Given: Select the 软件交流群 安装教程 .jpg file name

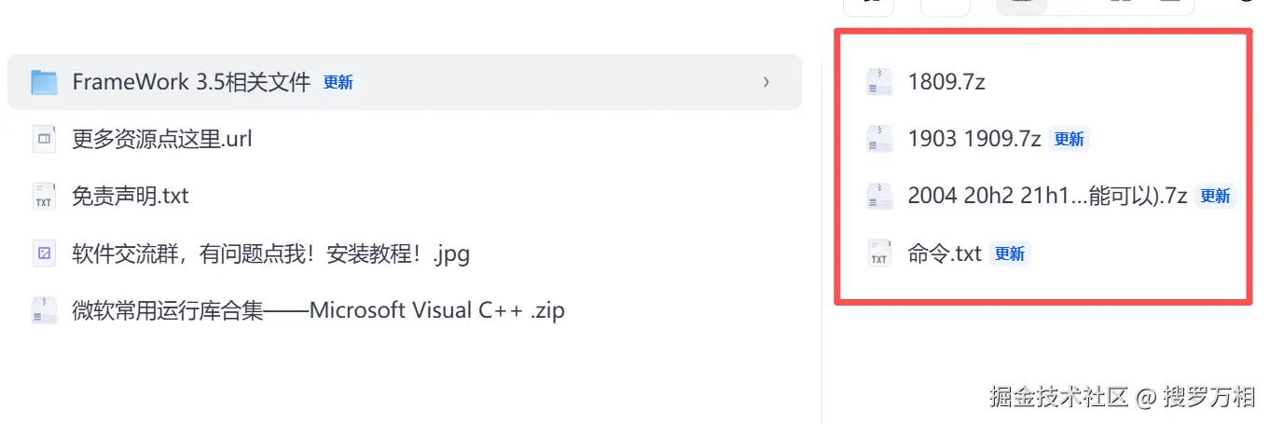Looking at the screenshot, I should pos(270,253).
